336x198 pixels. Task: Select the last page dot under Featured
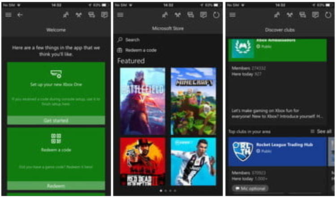(x=175, y=190)
